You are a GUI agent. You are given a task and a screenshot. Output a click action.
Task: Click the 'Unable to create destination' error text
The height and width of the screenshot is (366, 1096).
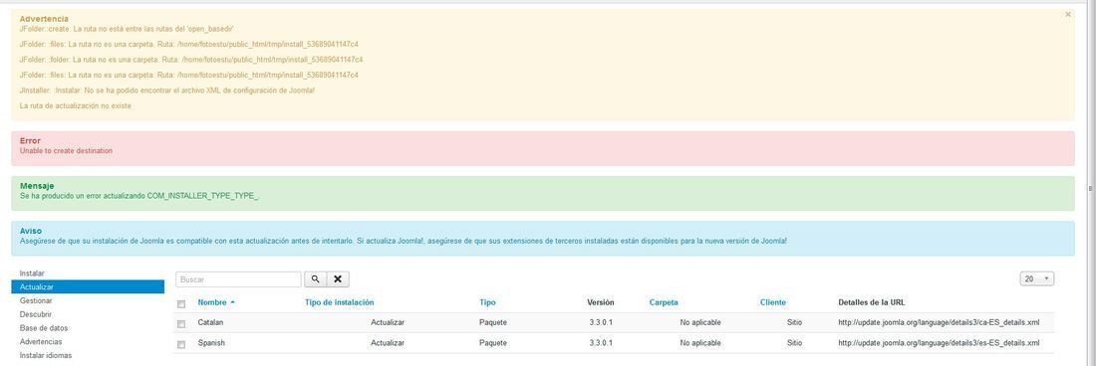(66, 150)
